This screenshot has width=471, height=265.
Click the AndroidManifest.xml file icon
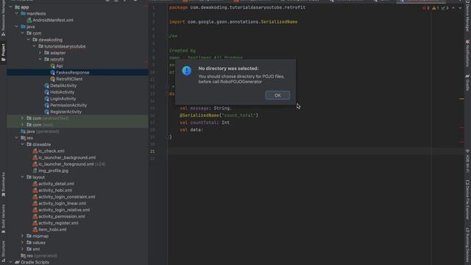pyautogui.click(x=29, y=20)
